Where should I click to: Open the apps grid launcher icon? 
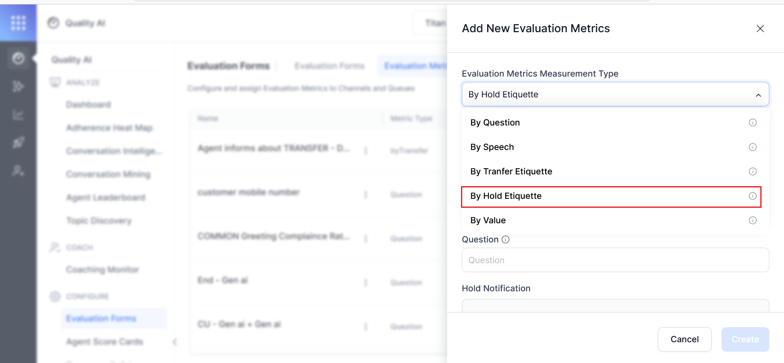tap(18, 23)
